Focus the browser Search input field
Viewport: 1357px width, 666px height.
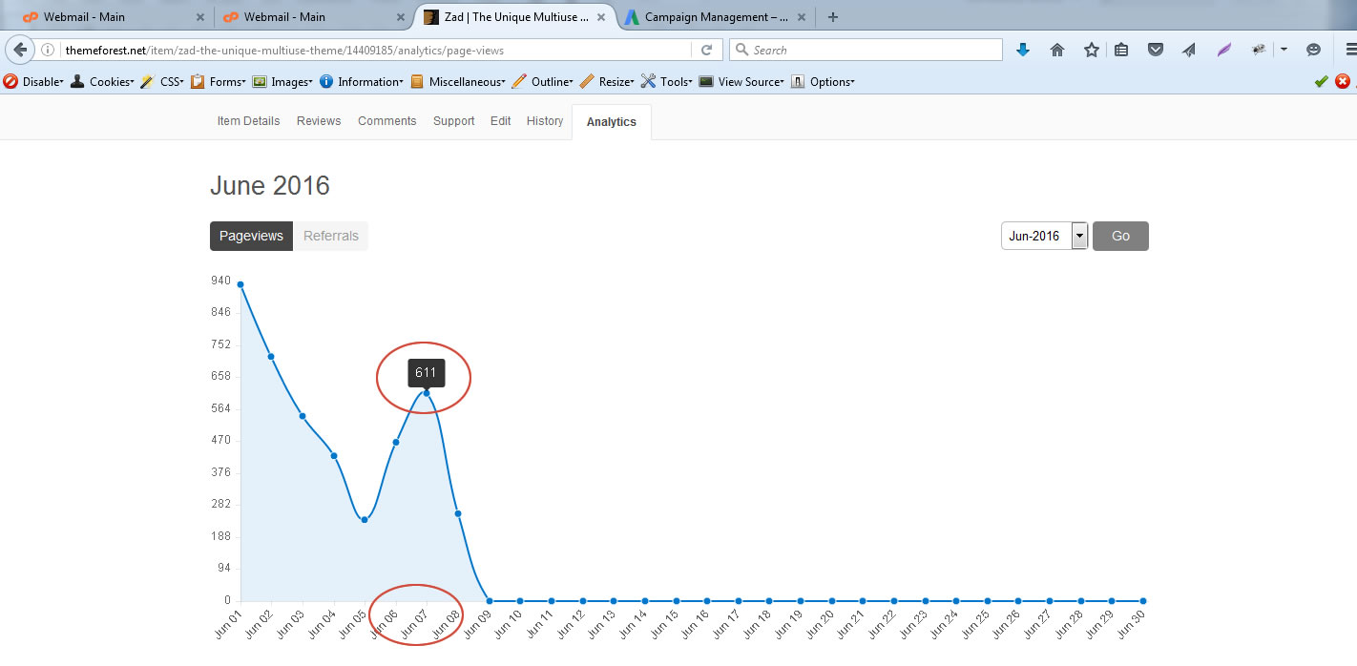tap(873, 51)
